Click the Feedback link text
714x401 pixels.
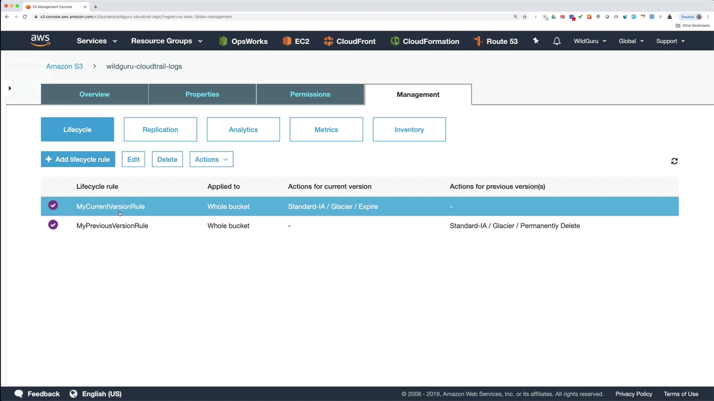pyautogui.click(x=44, y=394)
